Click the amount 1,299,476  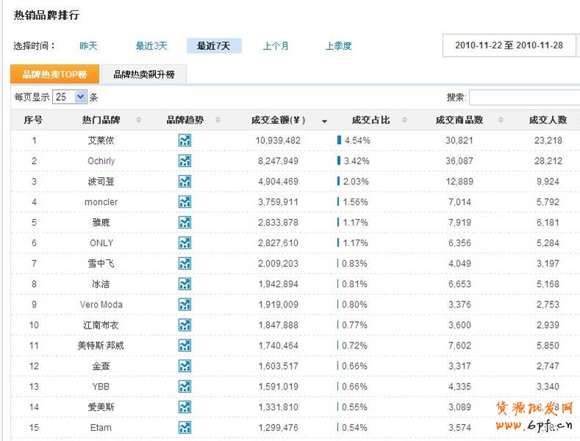point(278,428)
